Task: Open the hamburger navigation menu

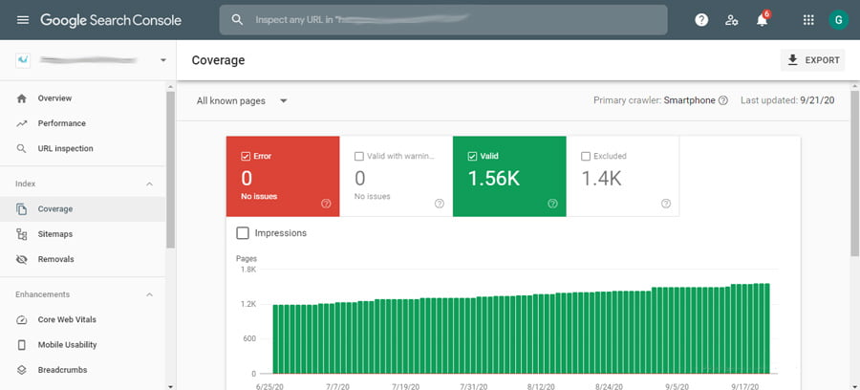Action: [x=23, y=20]
